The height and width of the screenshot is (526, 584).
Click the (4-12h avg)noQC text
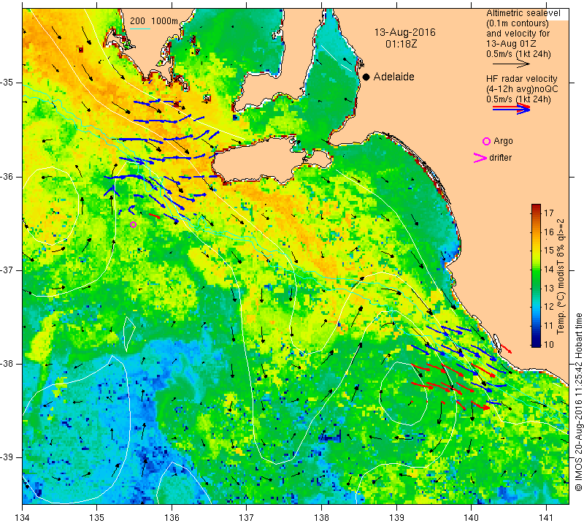(x=522, y=89)
